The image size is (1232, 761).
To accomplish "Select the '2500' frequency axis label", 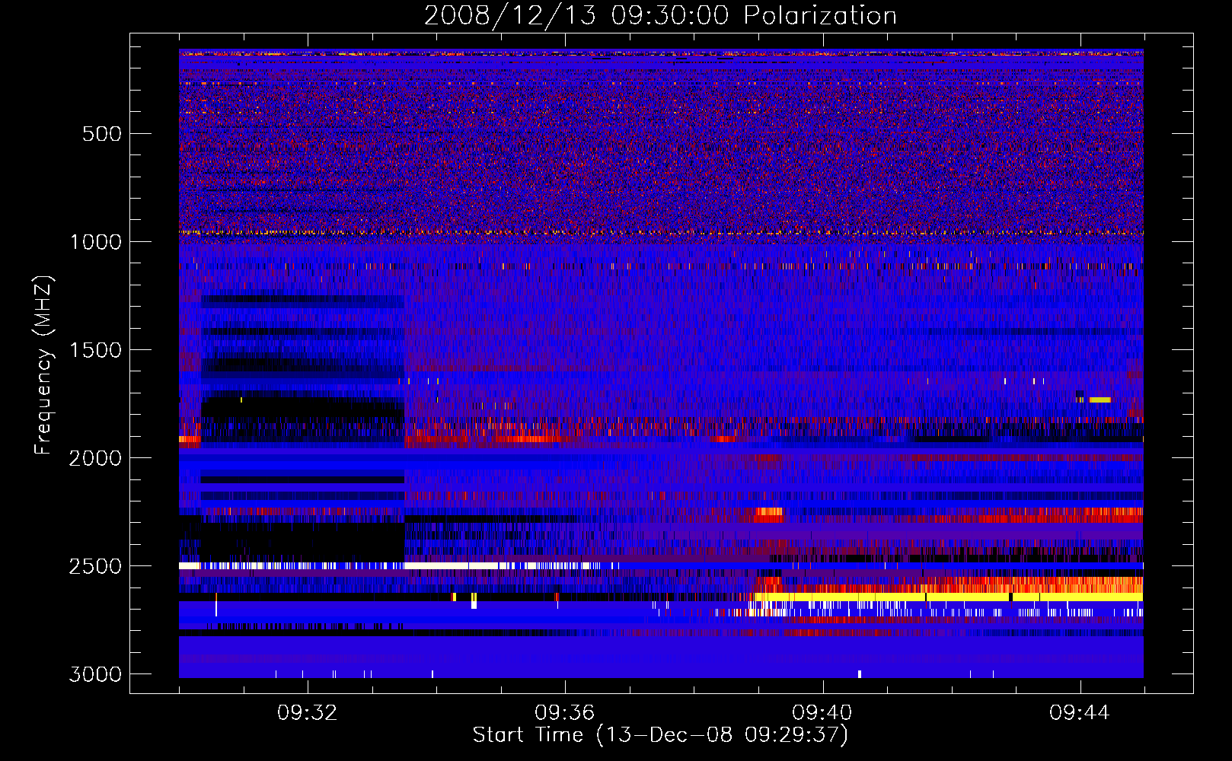I will (x=96, y=566).
